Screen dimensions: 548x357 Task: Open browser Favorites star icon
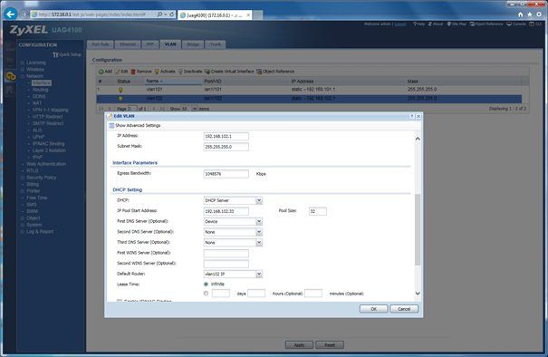click(x=530, y=14)
